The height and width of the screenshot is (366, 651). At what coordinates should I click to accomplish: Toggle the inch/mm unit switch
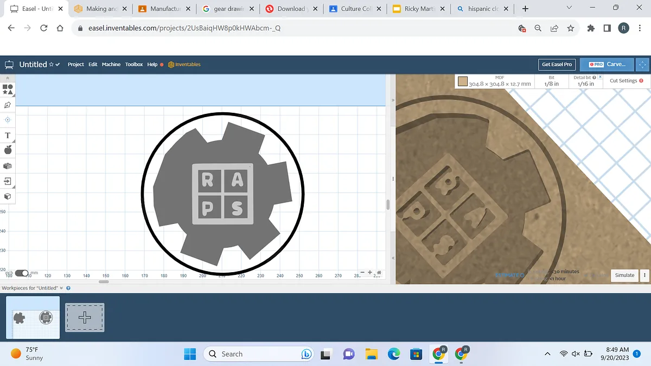point(22,273)
